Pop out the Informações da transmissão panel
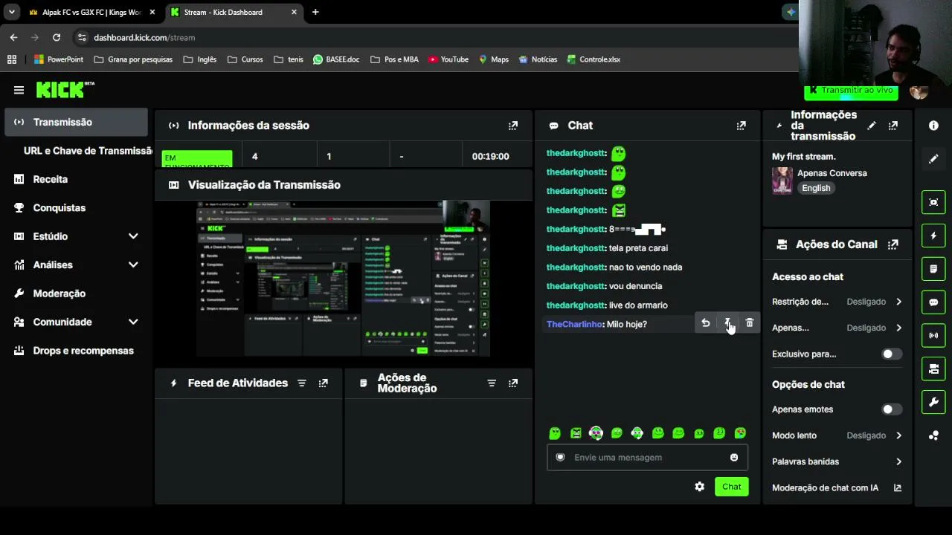This screenshot has height=535, width=952. pos(893,126)
